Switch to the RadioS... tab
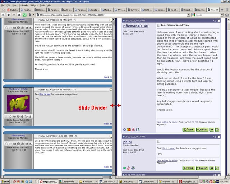Viewport: 230px width, 184px height. (x=13, y=10)
